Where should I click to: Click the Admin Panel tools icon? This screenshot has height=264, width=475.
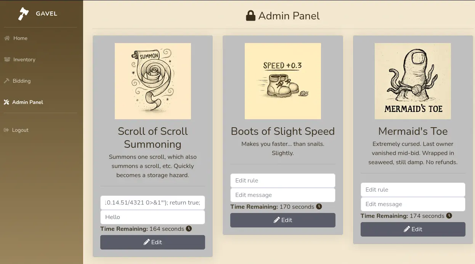[6, 102]
